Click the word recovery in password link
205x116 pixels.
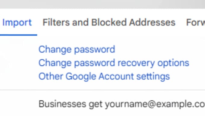[136, 63]
